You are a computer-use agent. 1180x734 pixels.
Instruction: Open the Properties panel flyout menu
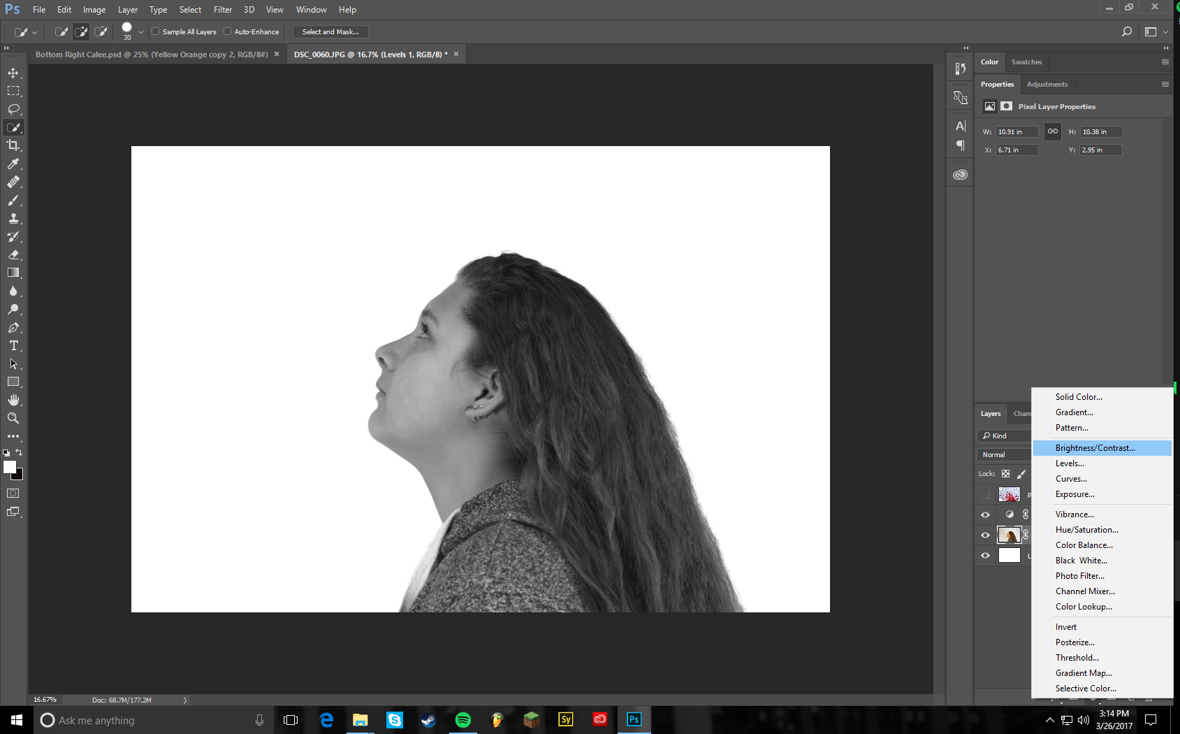pos(1165,85)
